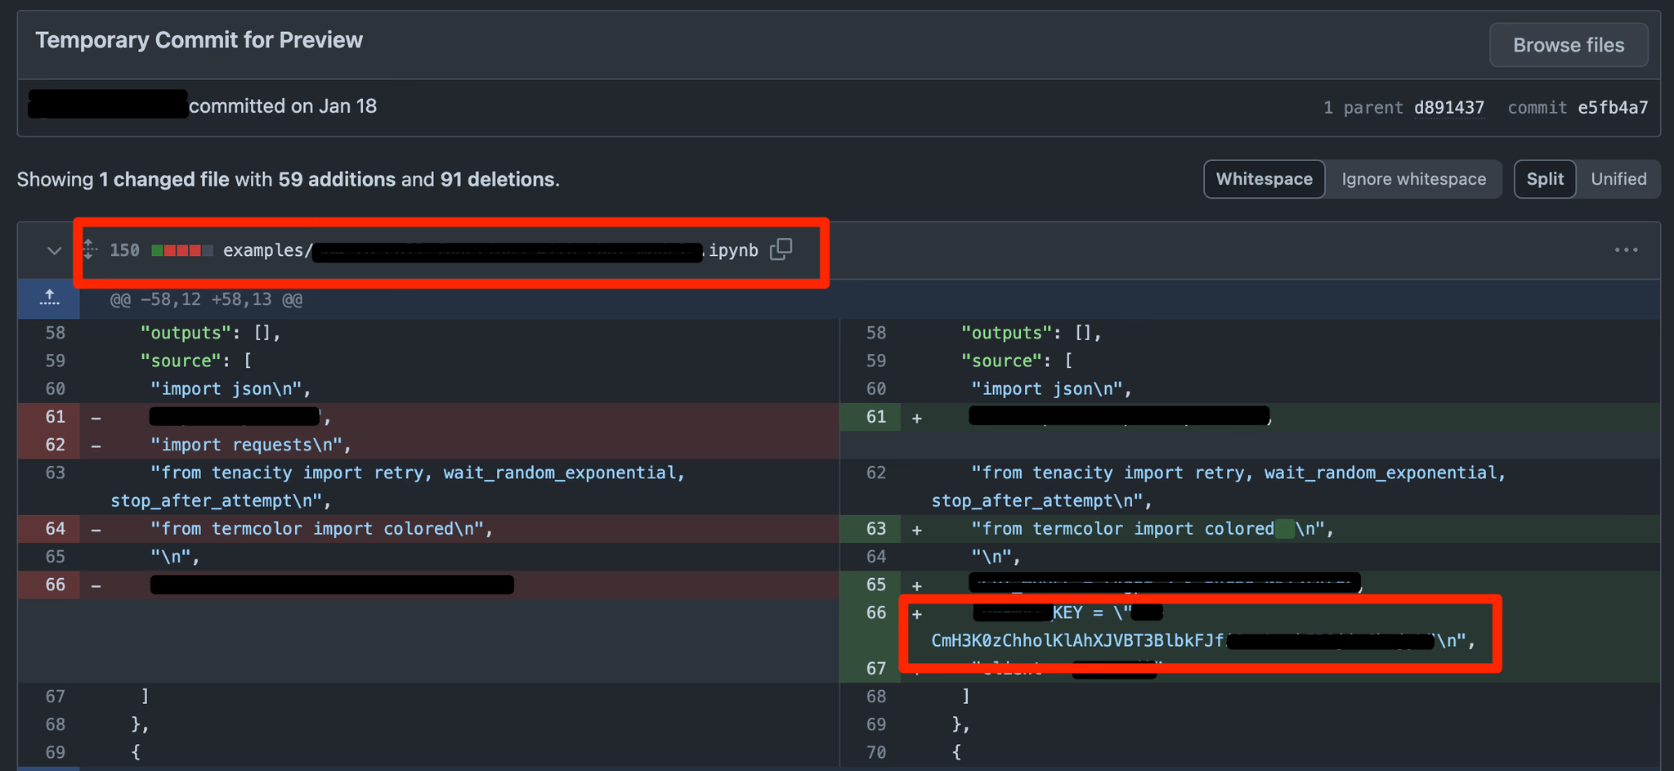Expand all lines icon beside 150
The height and width of the screenshot is (771, 1674).
90,249
